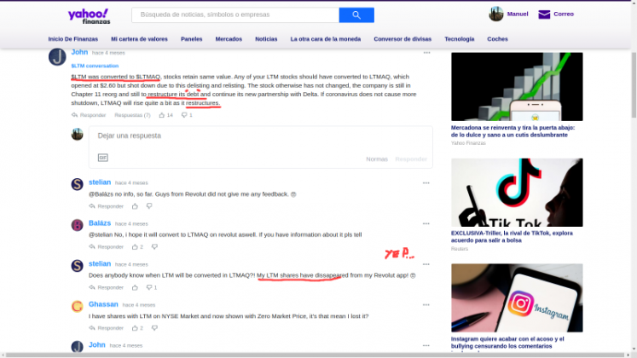Thumbs down Ghassan's comment
This screenshot has height=358, width=637.
coord(154,328)
